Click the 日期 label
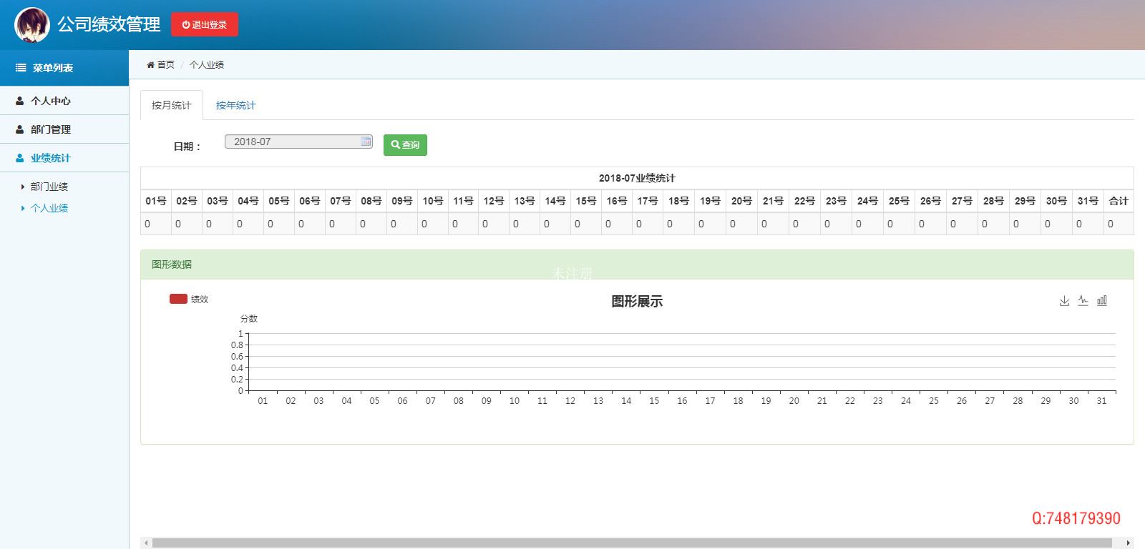The image size is (1145, 549). (x=187, y=147)
